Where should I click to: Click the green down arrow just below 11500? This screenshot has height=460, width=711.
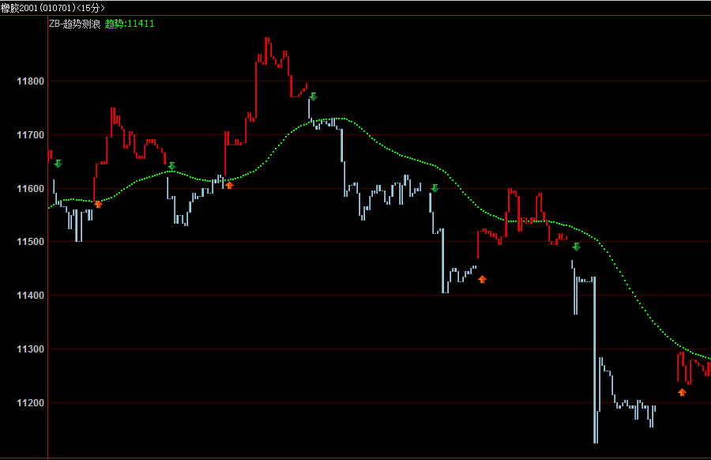click(577, 247)
